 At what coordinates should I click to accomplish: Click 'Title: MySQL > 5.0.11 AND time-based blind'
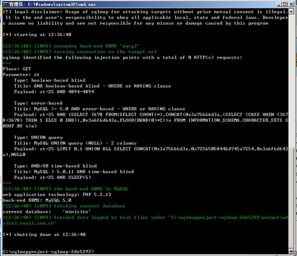[x=74, y=171]
